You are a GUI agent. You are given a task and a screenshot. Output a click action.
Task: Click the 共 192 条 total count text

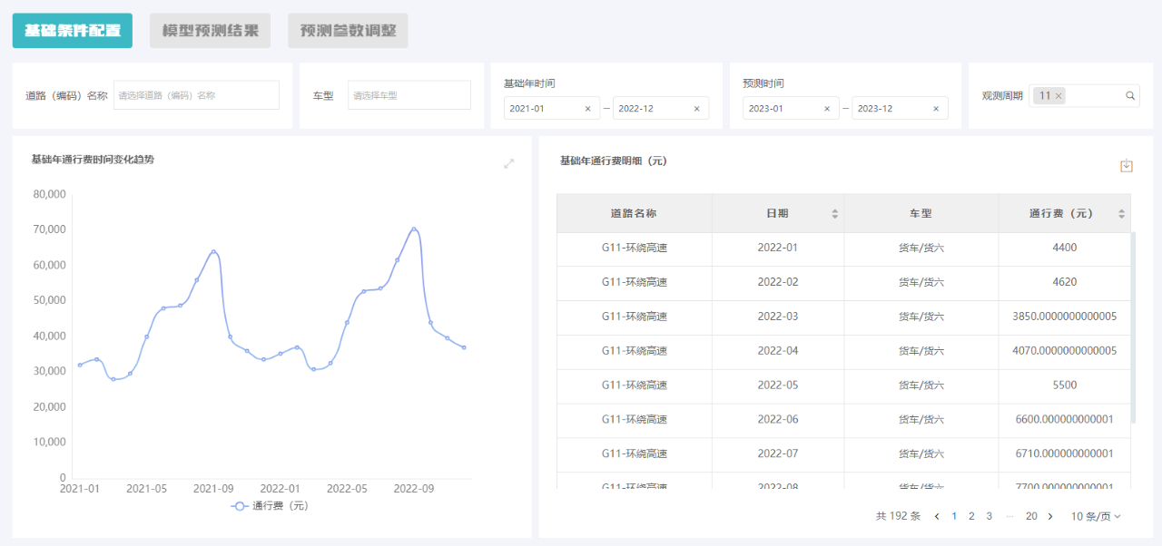point(898,516)
